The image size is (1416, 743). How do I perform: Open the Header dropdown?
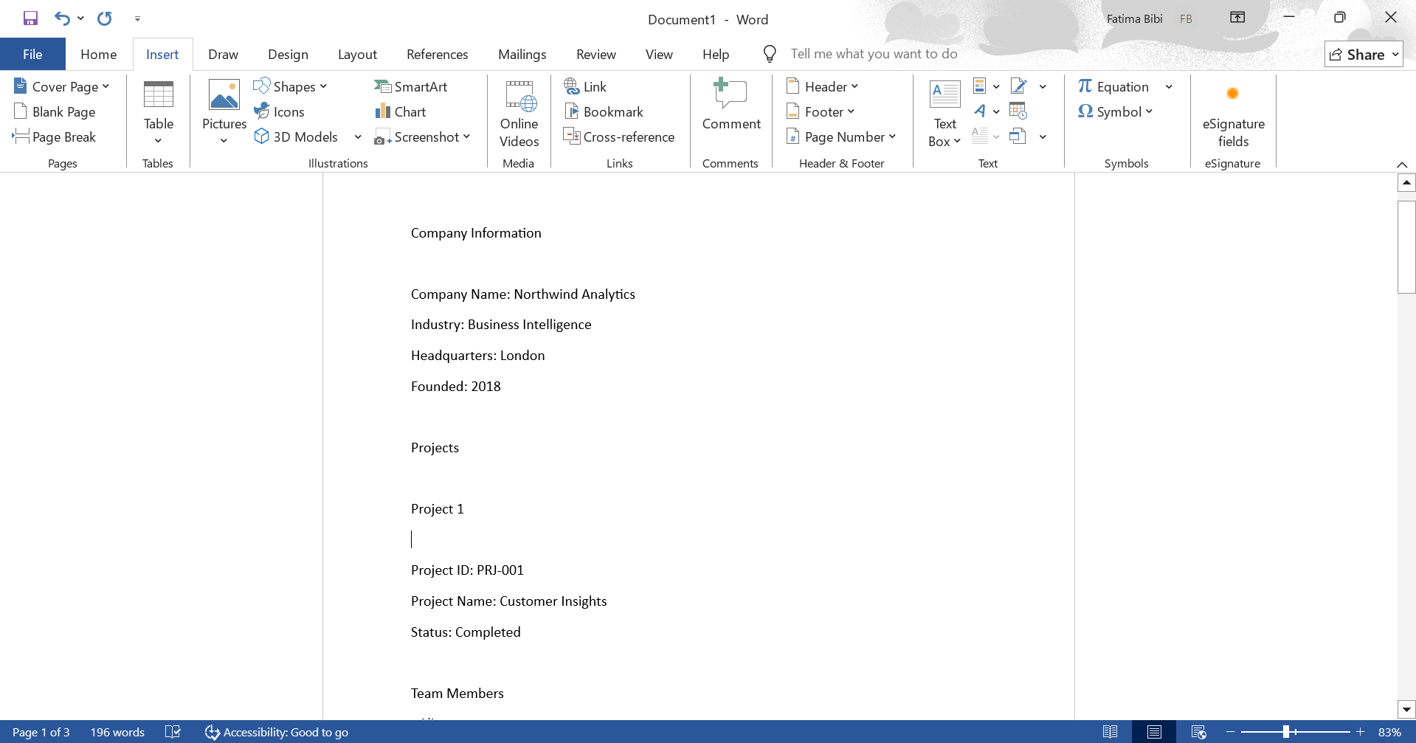point(823,86)
